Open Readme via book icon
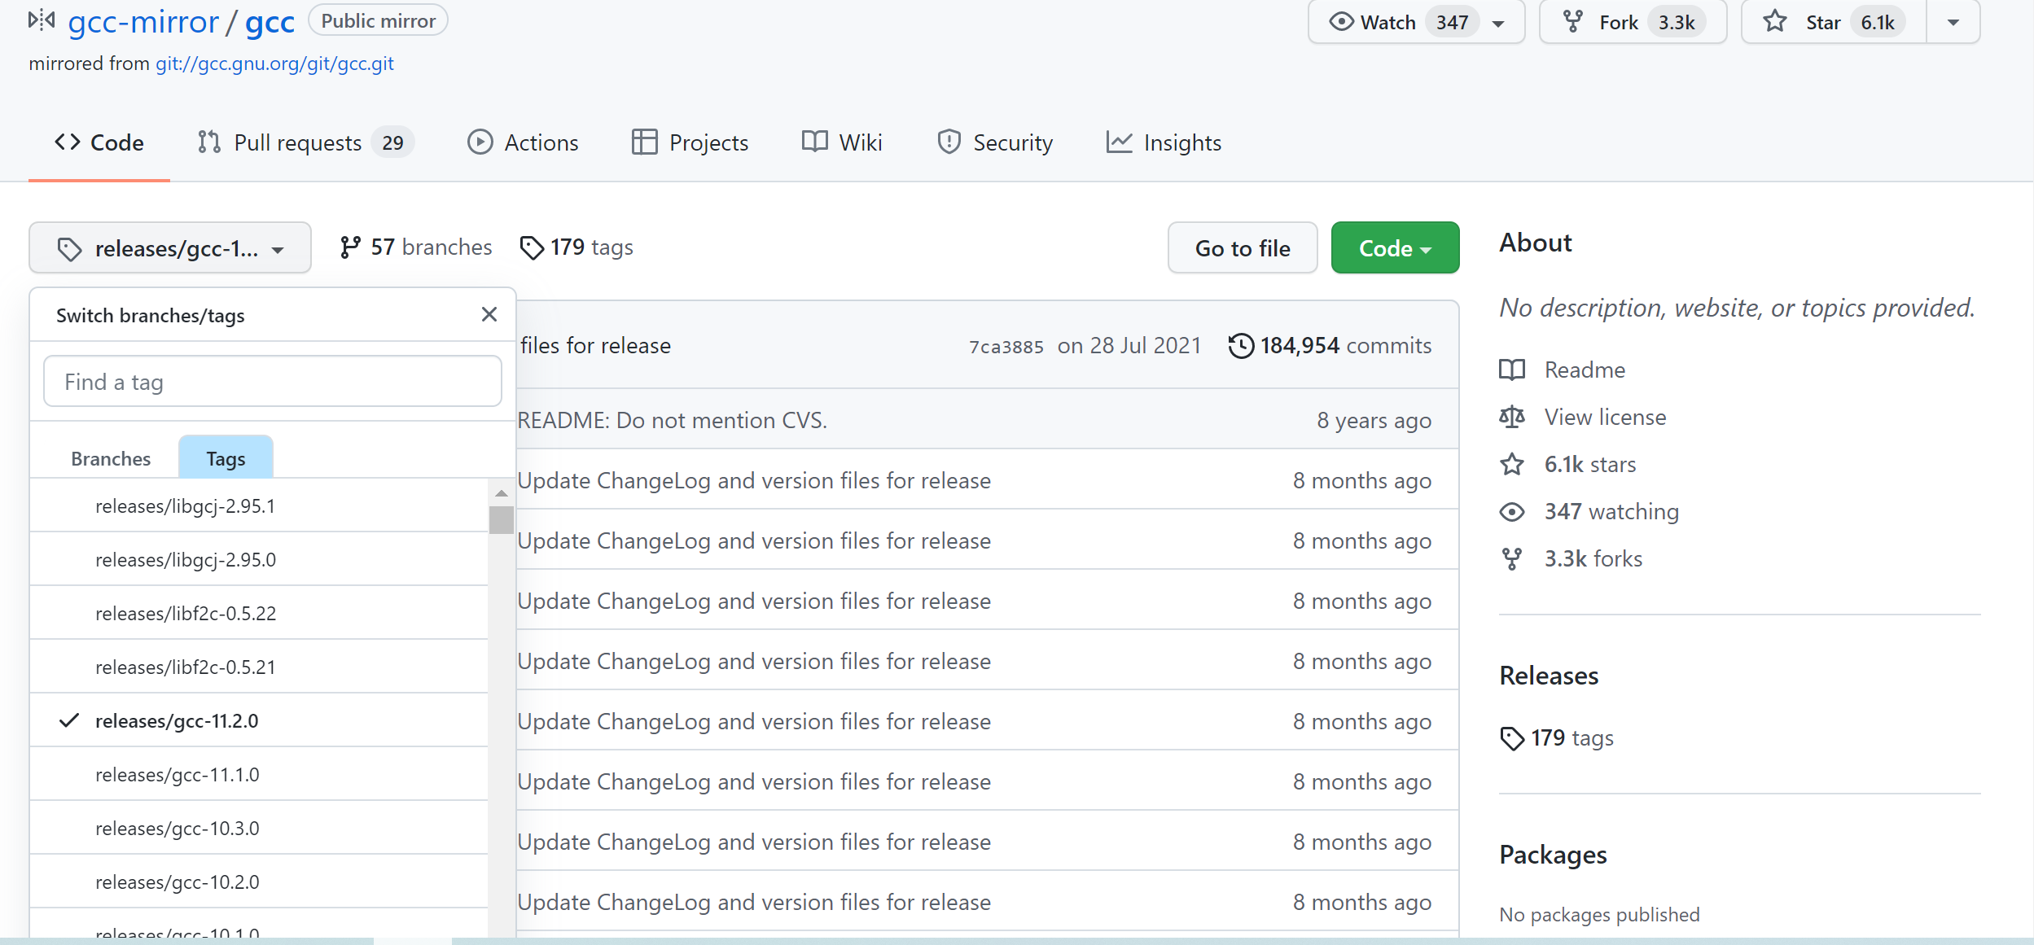2034x945 pixels. point(1512,370)
